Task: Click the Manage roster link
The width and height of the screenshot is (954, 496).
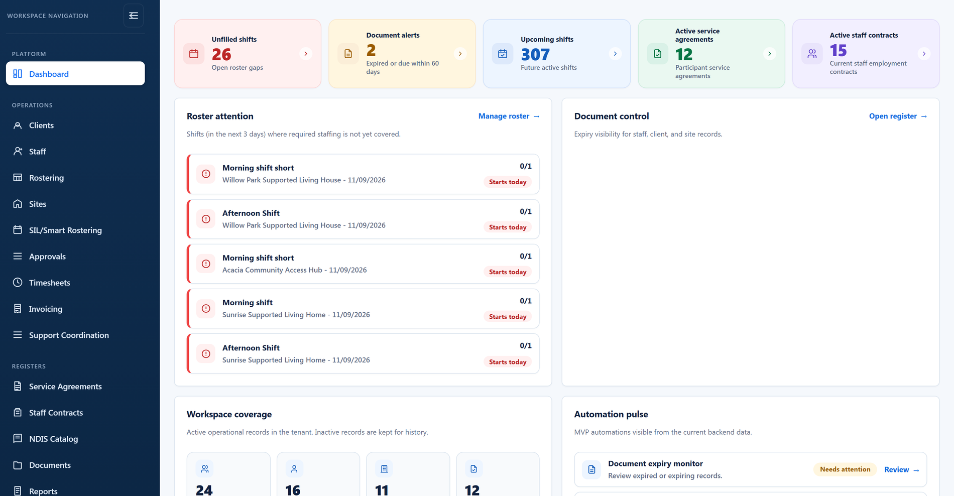Action: (509, 116)
